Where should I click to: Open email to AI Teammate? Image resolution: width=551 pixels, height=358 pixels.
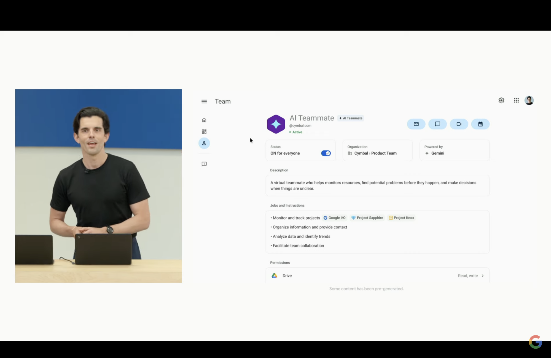click(x=416, y=124)
